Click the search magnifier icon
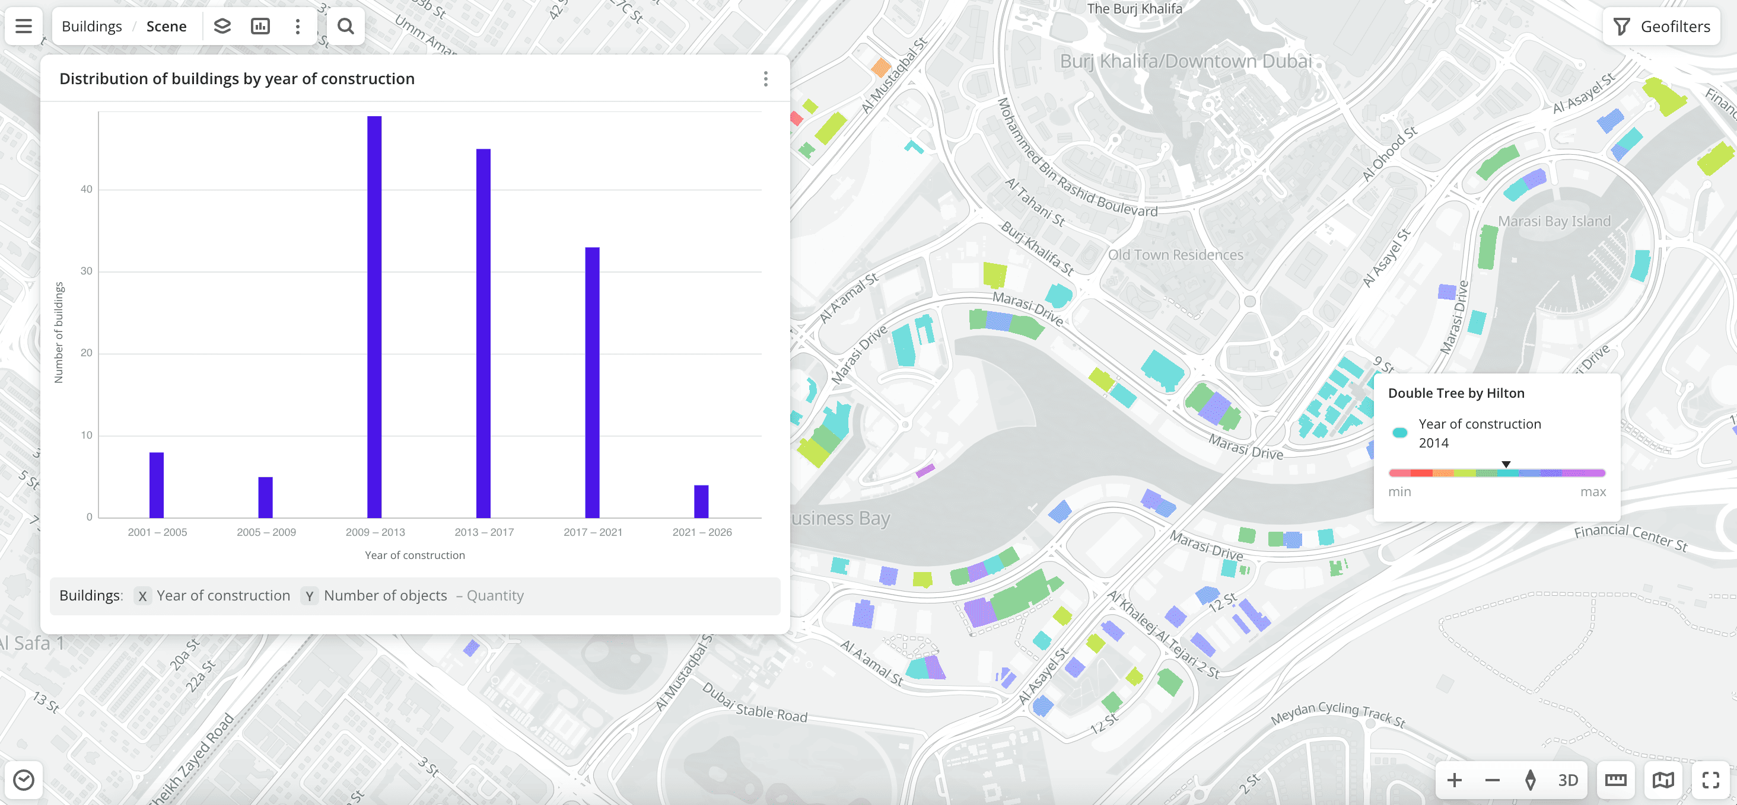 pos(345,26)
